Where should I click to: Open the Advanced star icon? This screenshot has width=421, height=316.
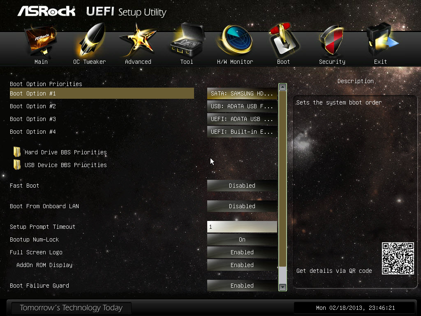[x=138, y=40]
